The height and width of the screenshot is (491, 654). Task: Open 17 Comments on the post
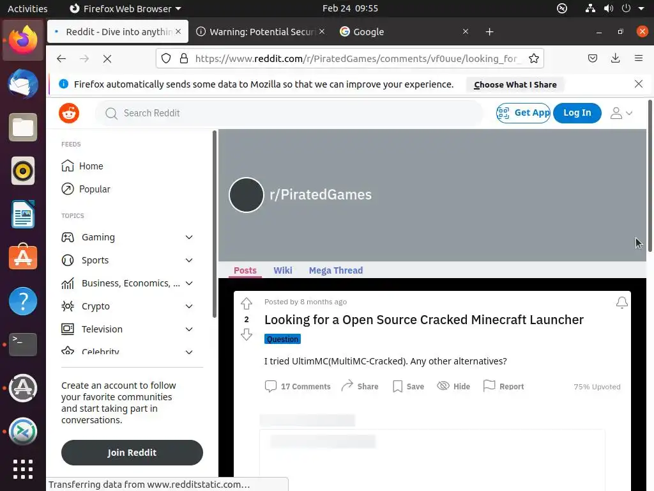pyautogui.click(x=298, y=386)
